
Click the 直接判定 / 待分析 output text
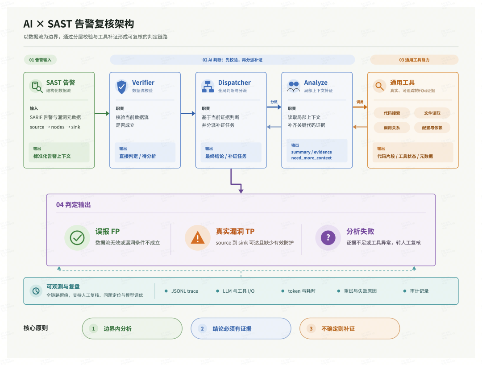[x=137, y=156]
